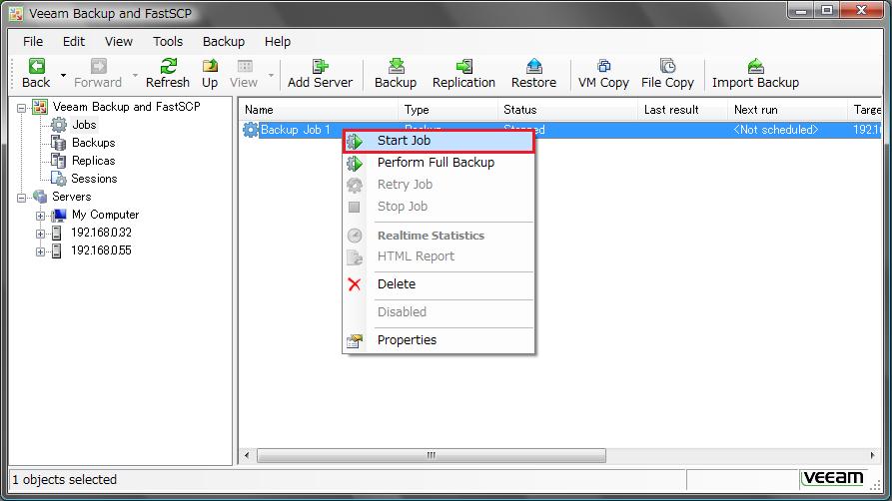Open the Tools menu
The height and width of the screenshot is (501, 892).
168,42
